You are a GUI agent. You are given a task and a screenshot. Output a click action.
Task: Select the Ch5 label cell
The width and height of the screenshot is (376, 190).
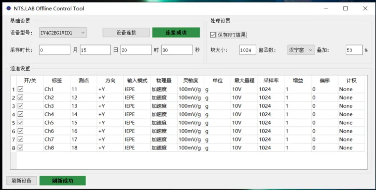pos(57,123)
